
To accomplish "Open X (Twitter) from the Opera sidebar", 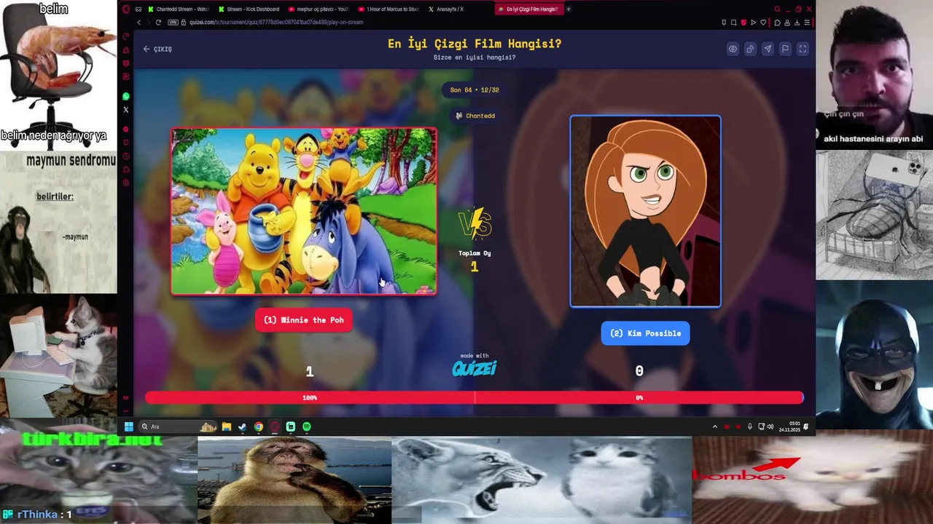I will [x=126, y=110].
